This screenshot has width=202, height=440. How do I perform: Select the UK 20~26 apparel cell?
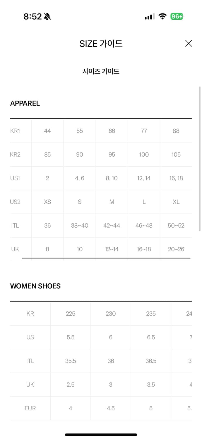pyautogui.click(x=176, y=249)
